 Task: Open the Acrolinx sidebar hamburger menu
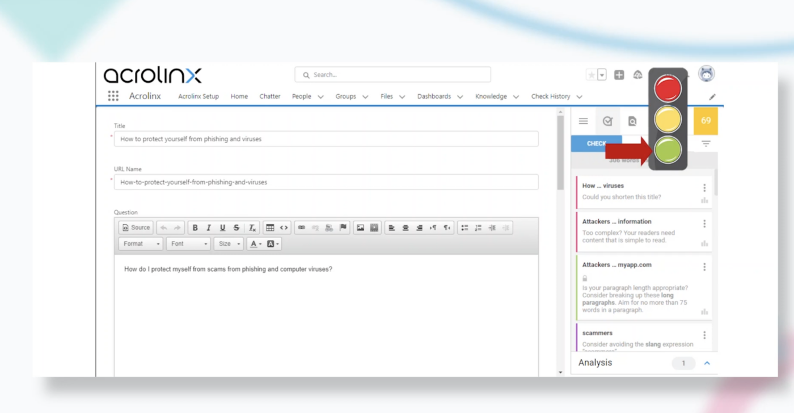tap(583, 121)
